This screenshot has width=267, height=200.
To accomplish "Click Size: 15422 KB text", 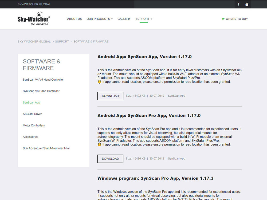I will click(136, 96).
